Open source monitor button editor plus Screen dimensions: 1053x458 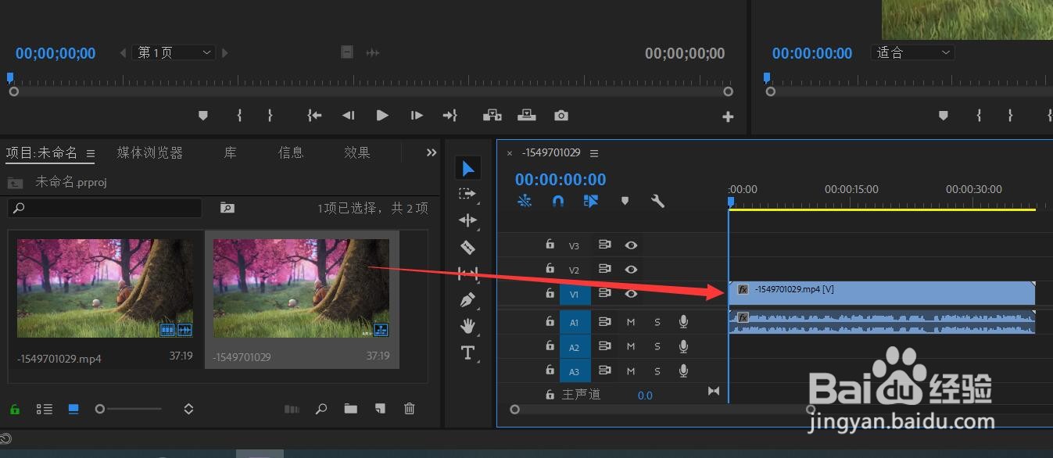click(728, 116)
